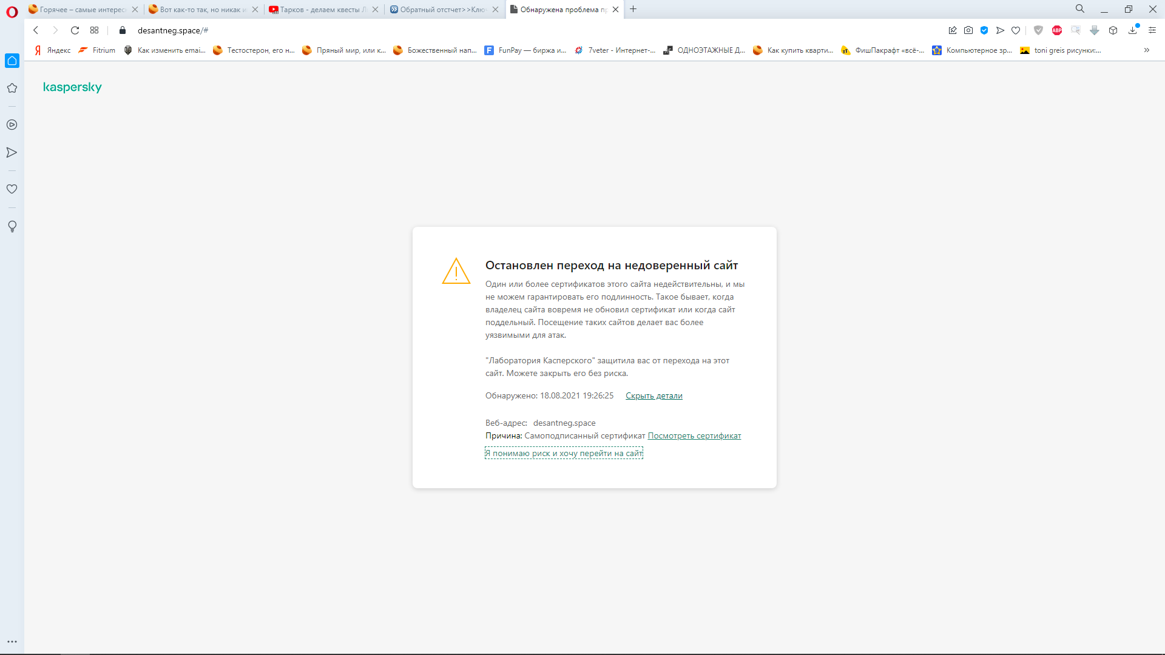
Task: Toggle heart to bookmark this page
Action: [1016, 30]
